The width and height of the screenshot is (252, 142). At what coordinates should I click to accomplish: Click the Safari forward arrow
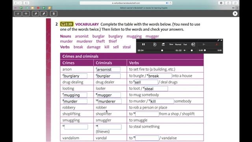coord(20,3)
